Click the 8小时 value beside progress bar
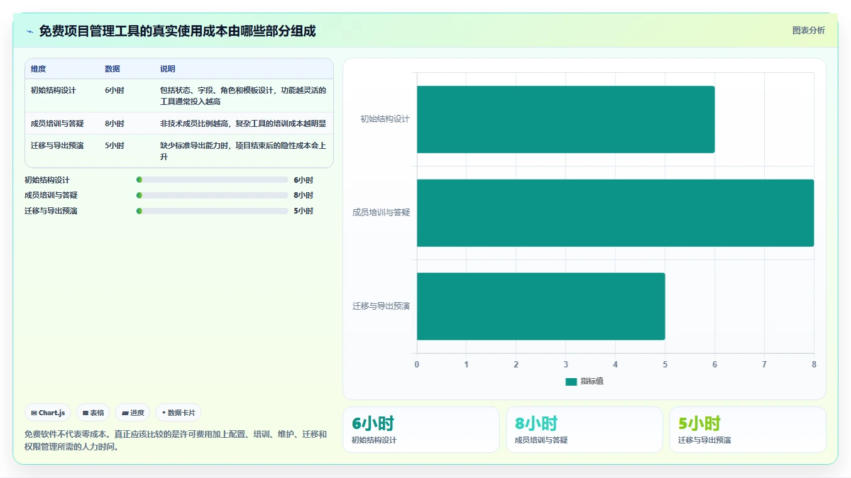851x478 pixels. click(304, 195)
